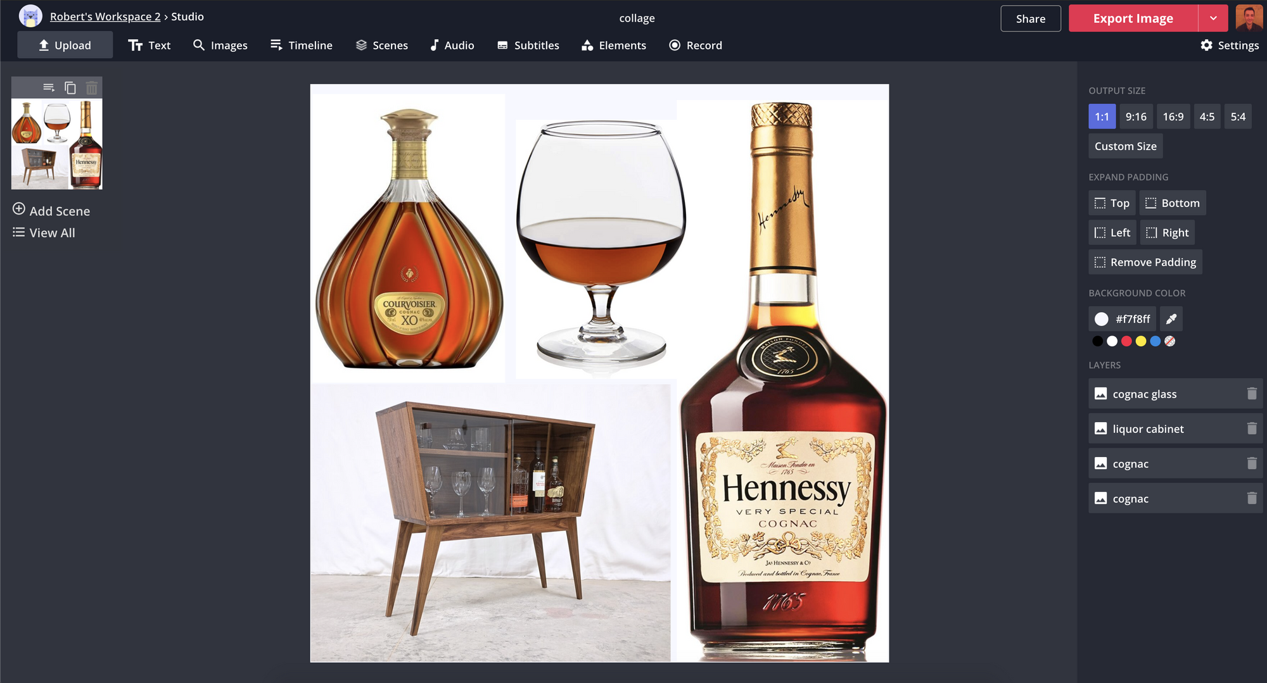This screenshot has height=683, width=1267.
Task: Choose the red background swatch
Action: click(1126, 341)
